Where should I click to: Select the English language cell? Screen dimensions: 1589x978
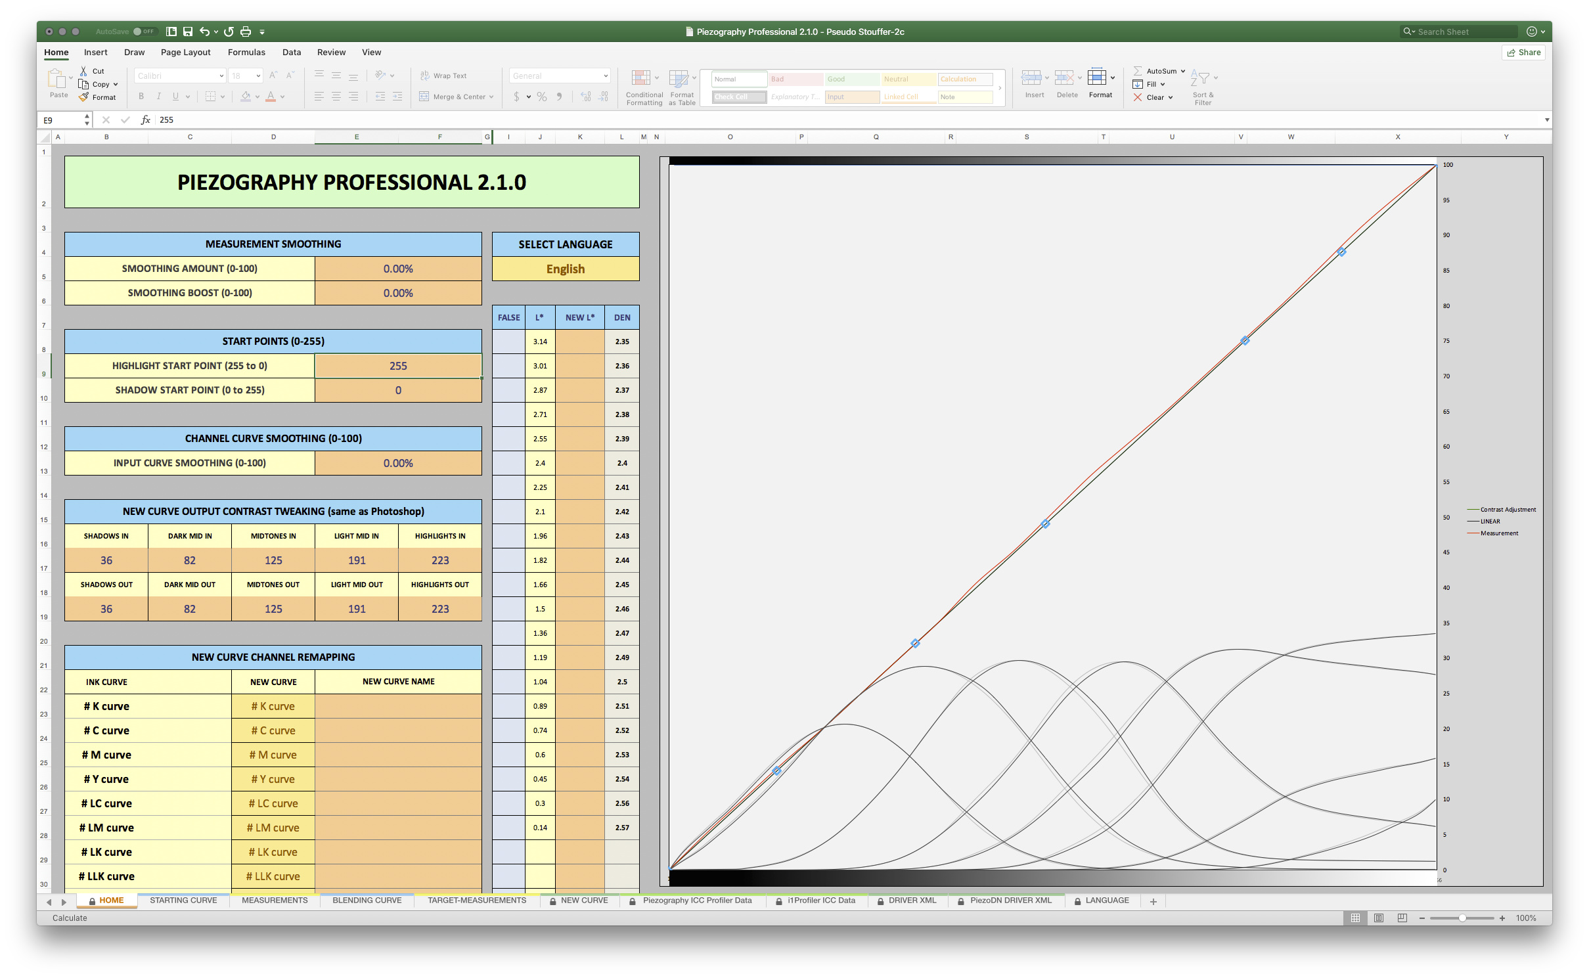click(x=566, y=269)
